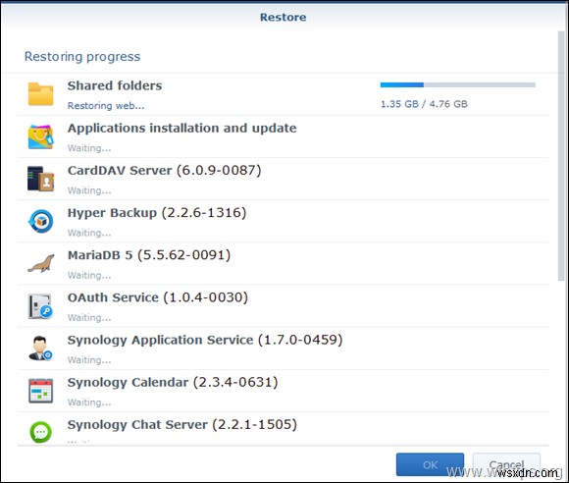Screen dimensions: 569x483
Task: Click "Waiting..." under Applications installation and update
Action: click(89, 148)
